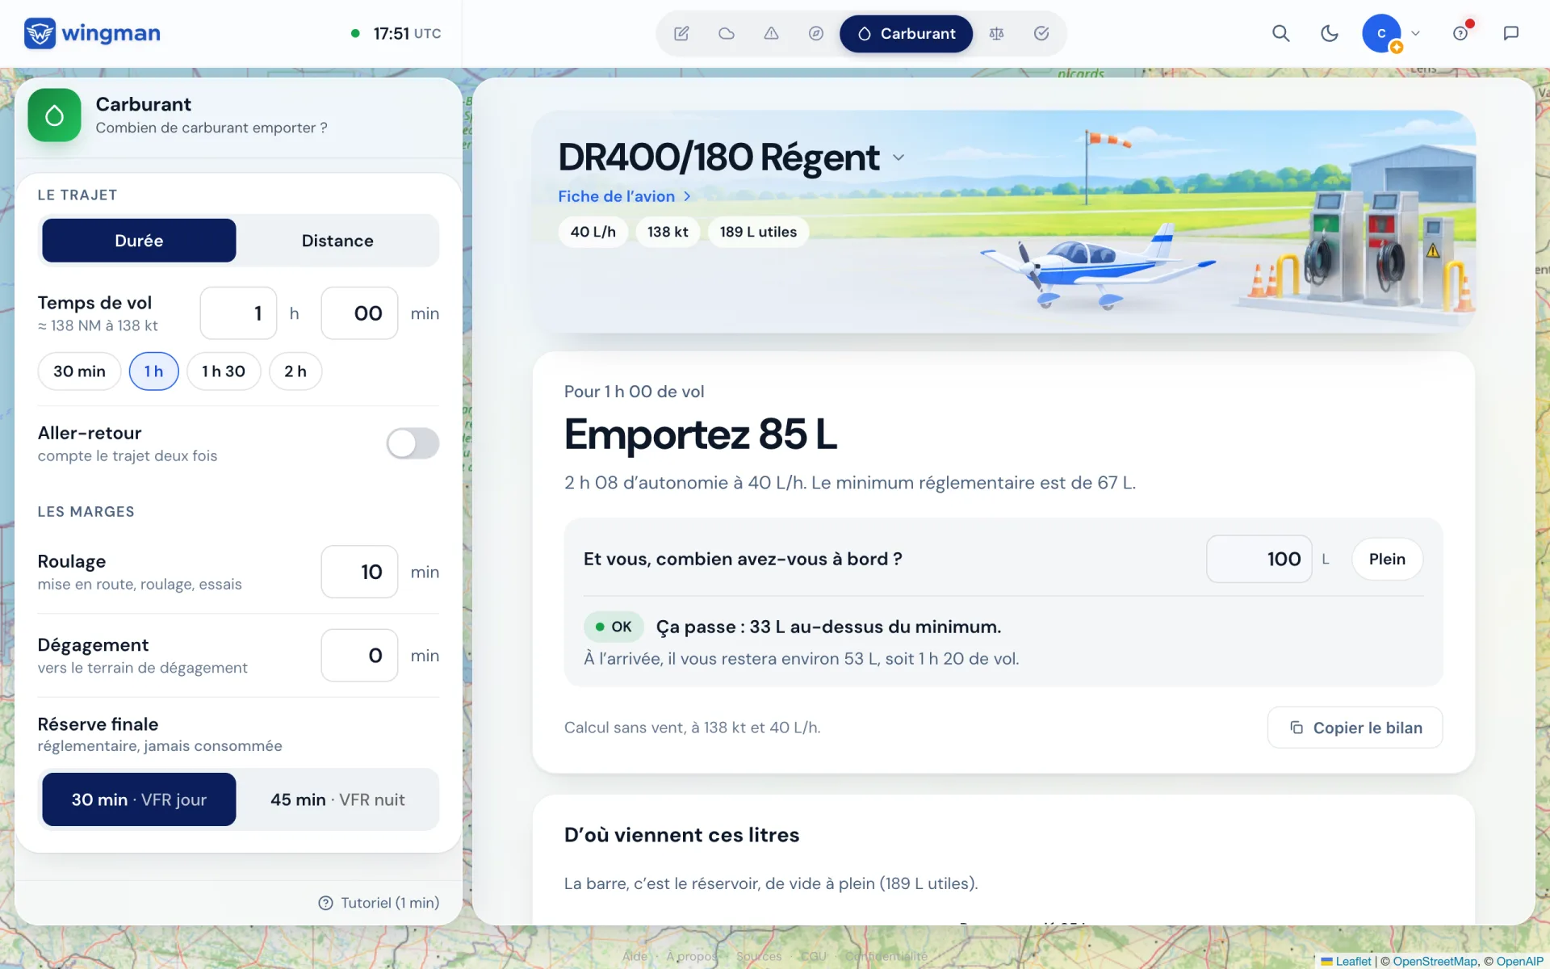
Task: Click the green Carburant droplet icon
Action: coord(54,115)
